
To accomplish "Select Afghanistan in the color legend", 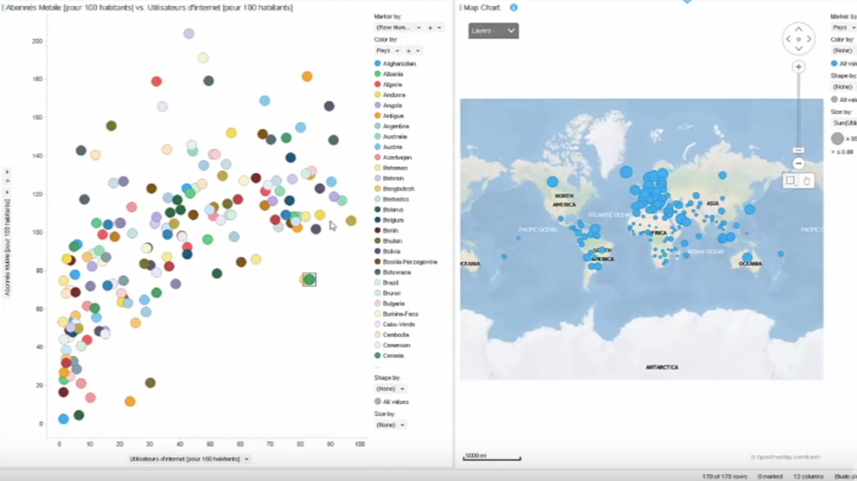I will pyautogui.click(x=399, y=63).
